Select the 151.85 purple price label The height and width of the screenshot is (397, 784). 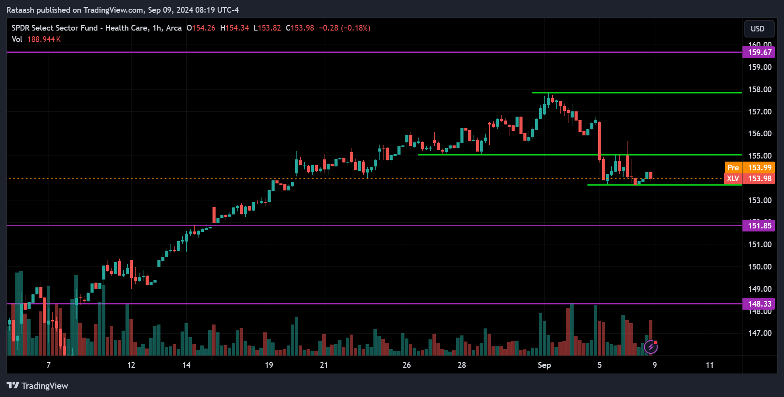point(758,226)
